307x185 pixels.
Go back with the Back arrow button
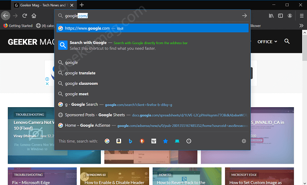(x=5, y=16)
